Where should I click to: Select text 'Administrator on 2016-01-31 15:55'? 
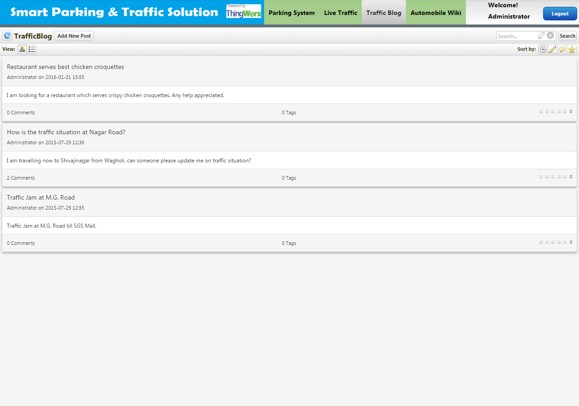pos(45,77)
